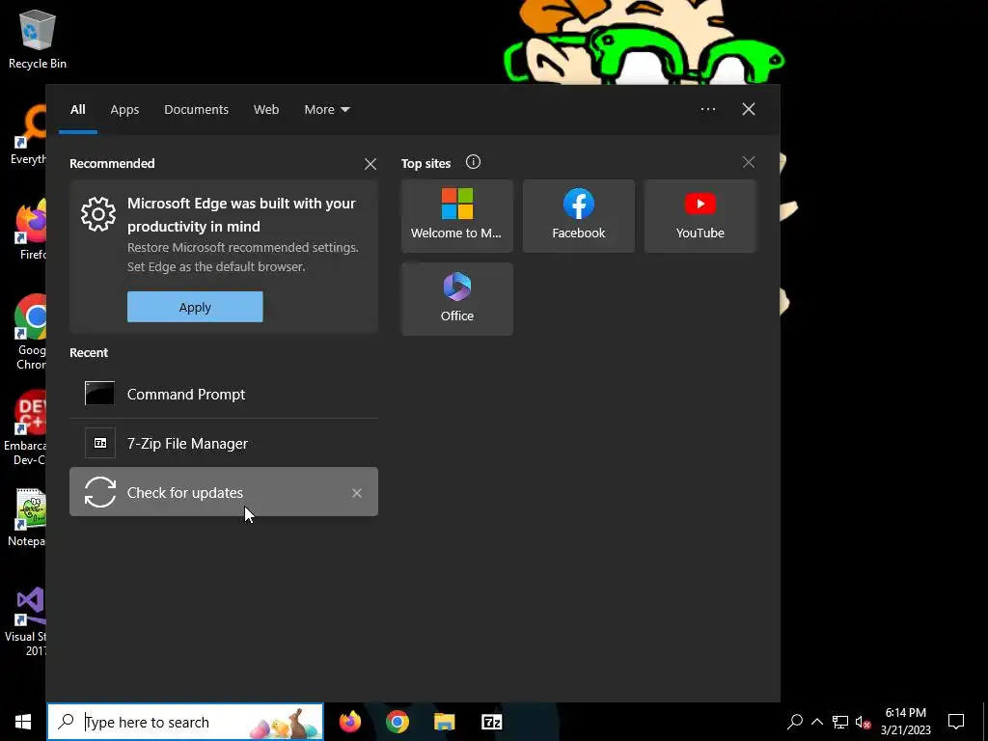Click the Type here to search box

(x=185, y=722)
